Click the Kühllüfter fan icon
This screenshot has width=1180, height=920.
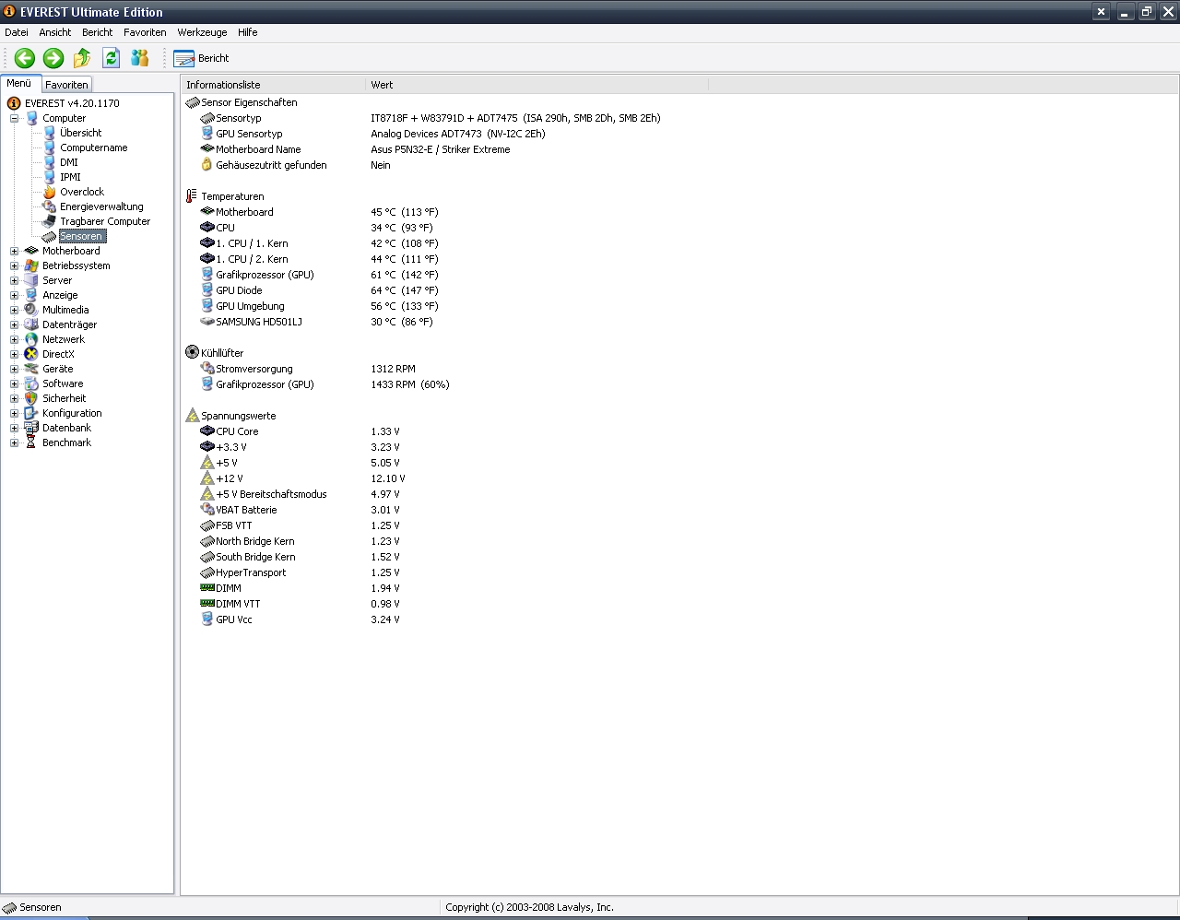coord(192,353)
